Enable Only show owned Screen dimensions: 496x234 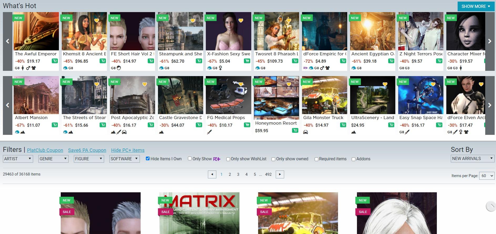[273, 159]
